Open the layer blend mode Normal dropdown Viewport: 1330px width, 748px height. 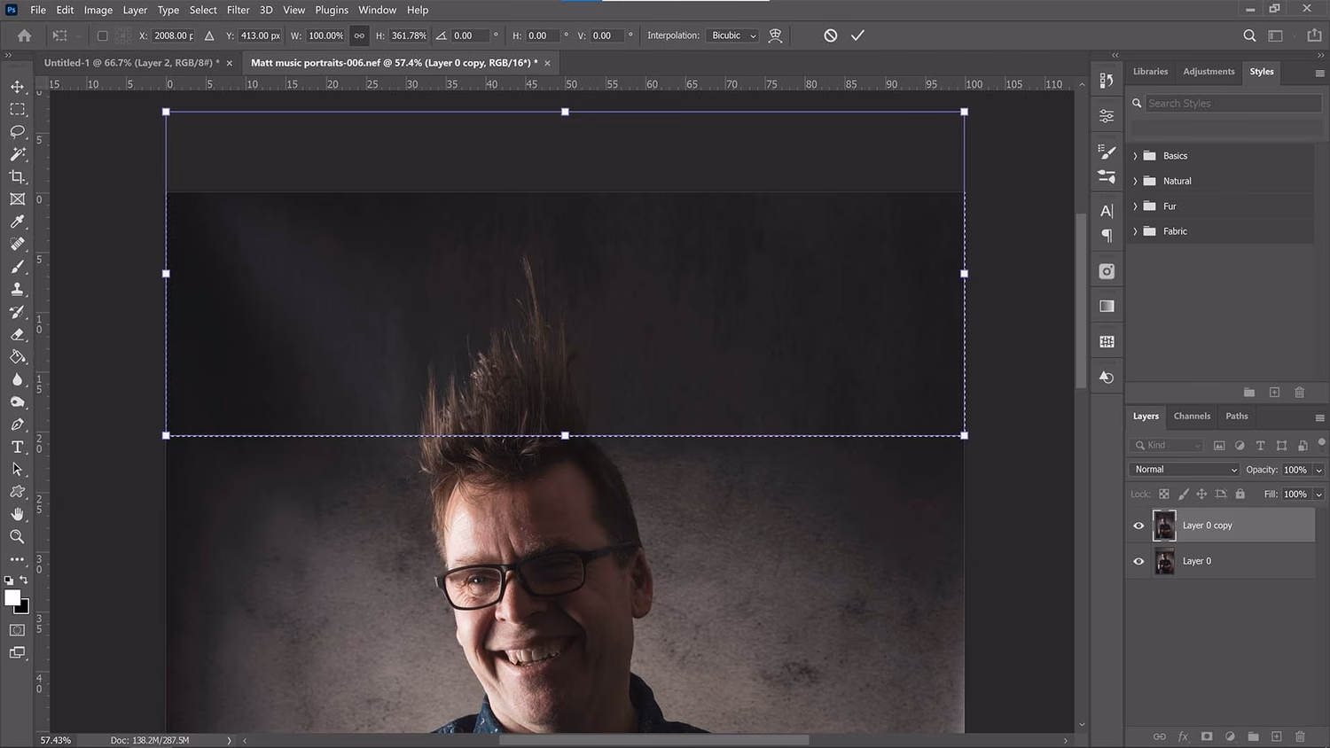coord(1184,469)
